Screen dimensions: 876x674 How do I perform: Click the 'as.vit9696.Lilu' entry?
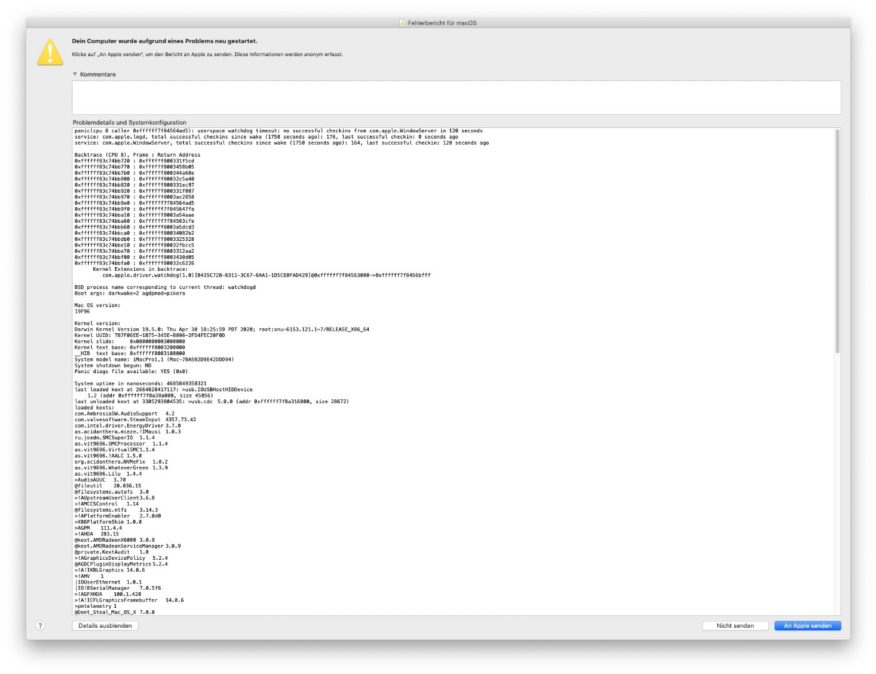(108, 474)
